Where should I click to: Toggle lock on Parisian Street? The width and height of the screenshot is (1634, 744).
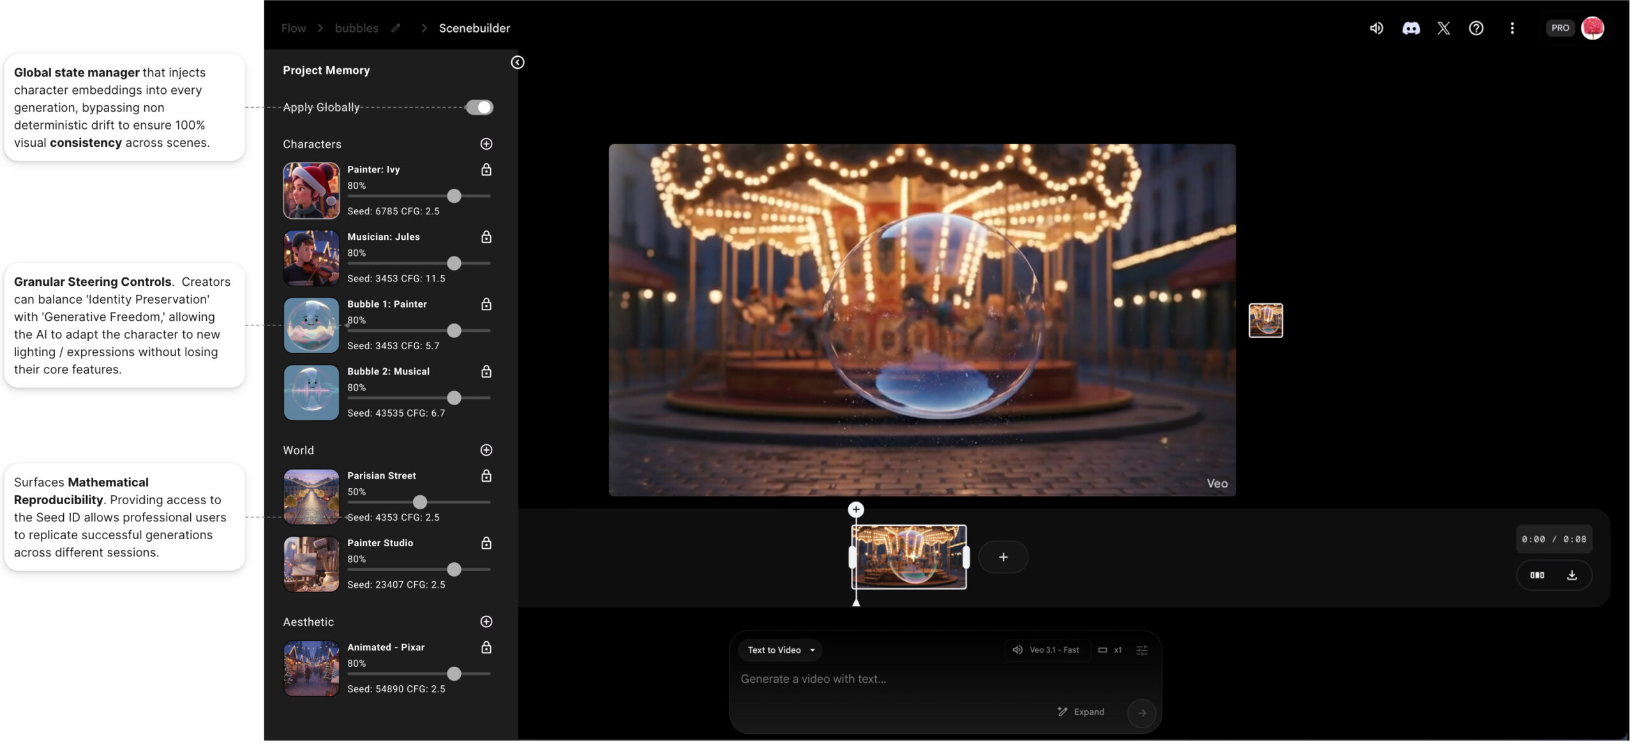(x=486, y=476)
